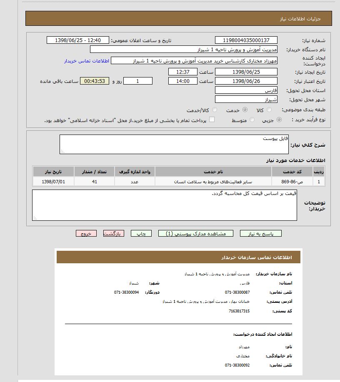Select the کالا goods radio option
340x382 pixels.
tap(269, 110)
